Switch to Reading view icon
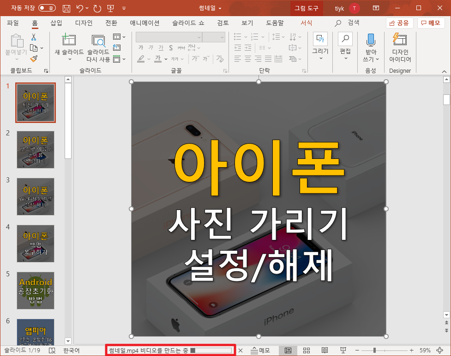Screen dimensions: 451x356 coord(325,350)
